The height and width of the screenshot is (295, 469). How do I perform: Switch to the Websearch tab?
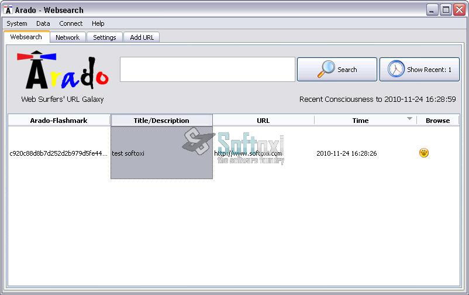pos(26,37)
